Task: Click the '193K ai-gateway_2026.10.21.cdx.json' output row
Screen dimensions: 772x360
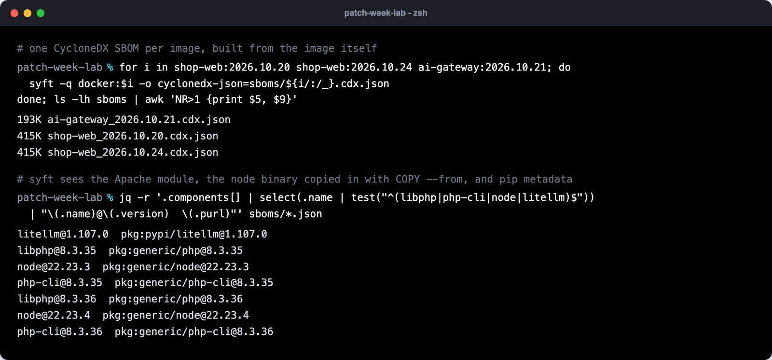Action: click(124, 120)
